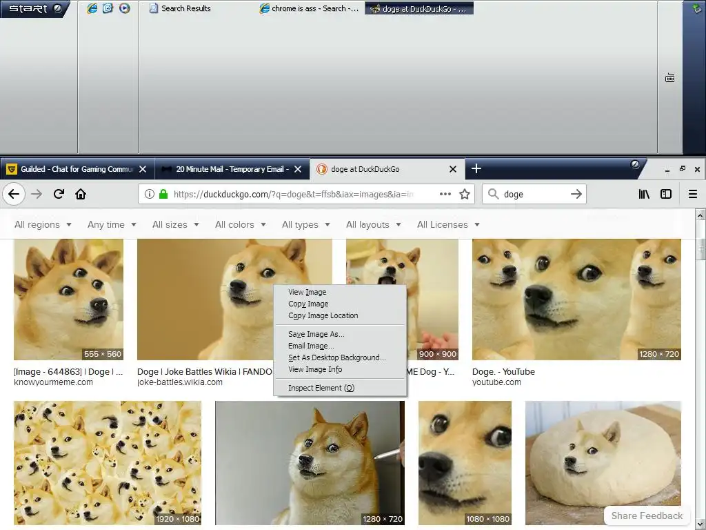Open the Library bookshelf icon
The width and height of the screenshot is (706, 530).
click(x=644, y=194)
